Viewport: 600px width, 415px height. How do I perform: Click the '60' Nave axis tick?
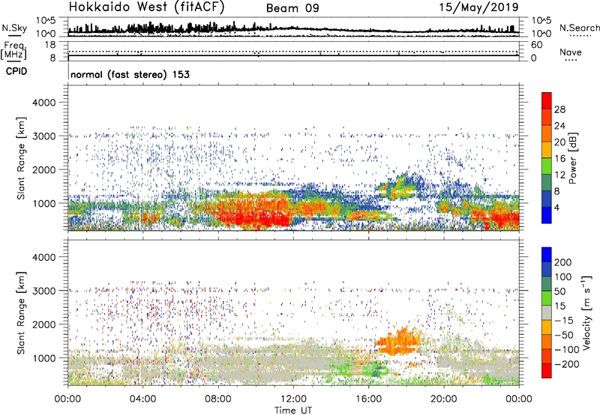[536, 45]
